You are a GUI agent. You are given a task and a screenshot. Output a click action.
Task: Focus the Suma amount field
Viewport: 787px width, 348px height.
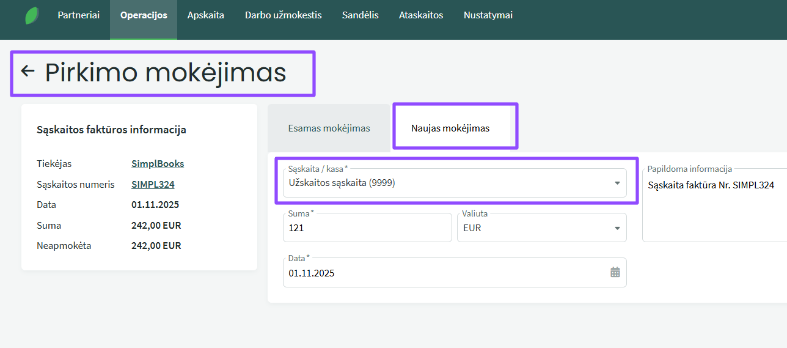(367, 228)
